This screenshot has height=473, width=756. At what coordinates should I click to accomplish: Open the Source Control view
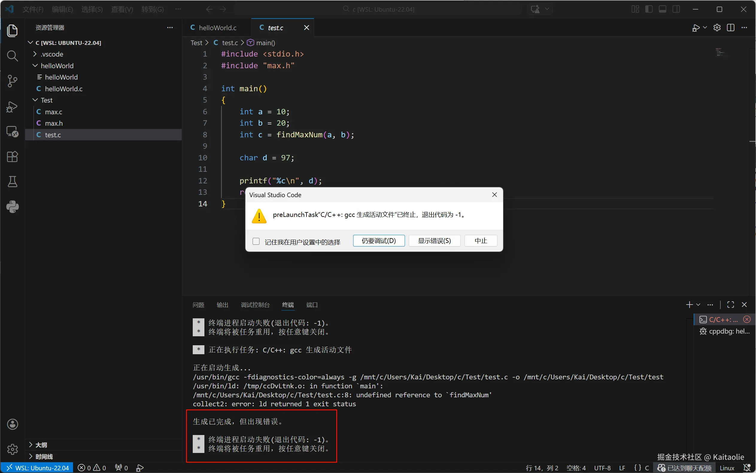click(x=12, y=81)
